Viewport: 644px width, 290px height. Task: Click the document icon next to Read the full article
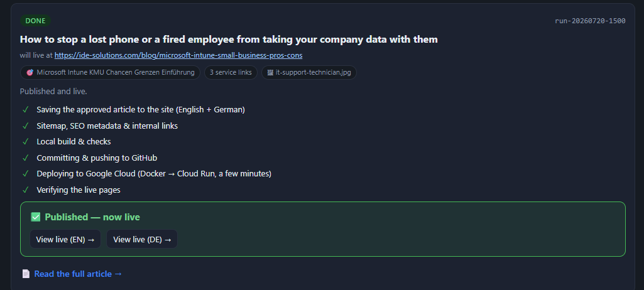coord(26,274)
